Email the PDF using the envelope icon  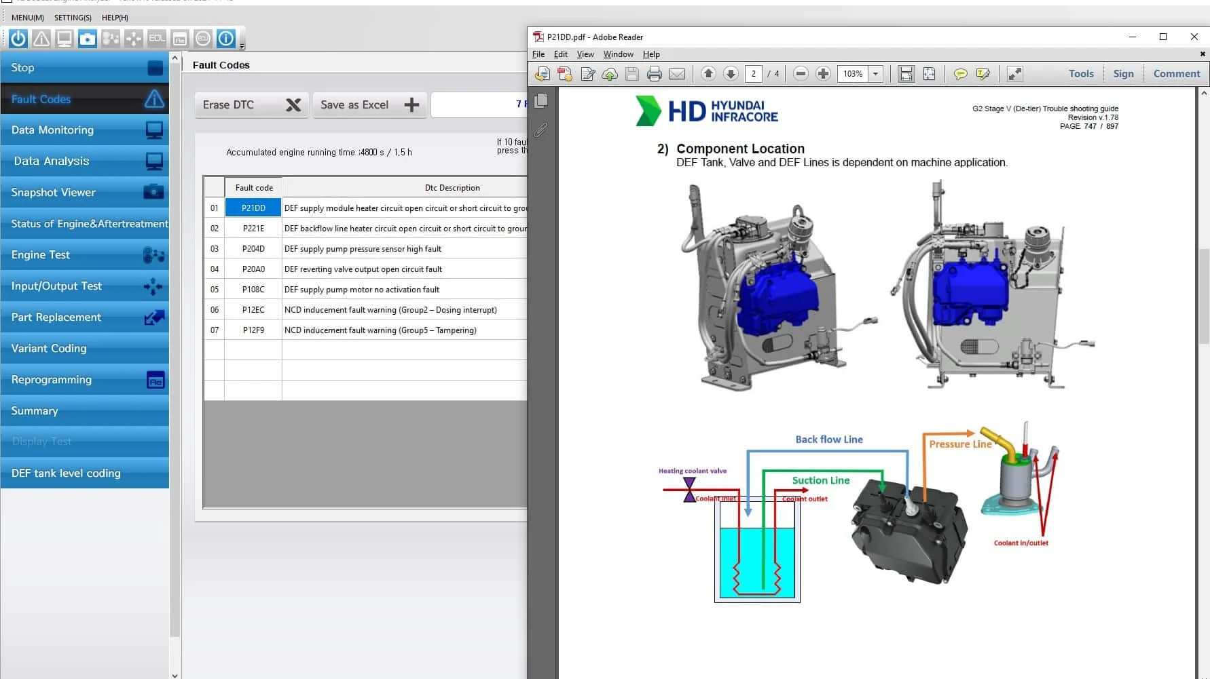677,74
